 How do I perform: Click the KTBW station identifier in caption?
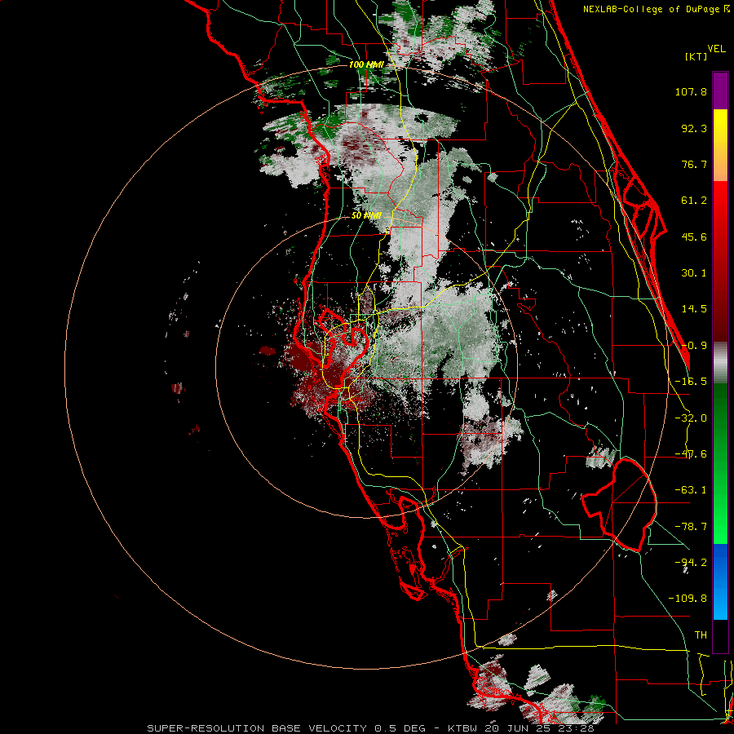coord(464,728)
